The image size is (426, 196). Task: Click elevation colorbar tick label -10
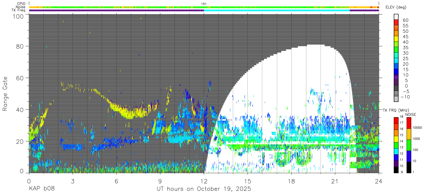(x=406, y=97)
